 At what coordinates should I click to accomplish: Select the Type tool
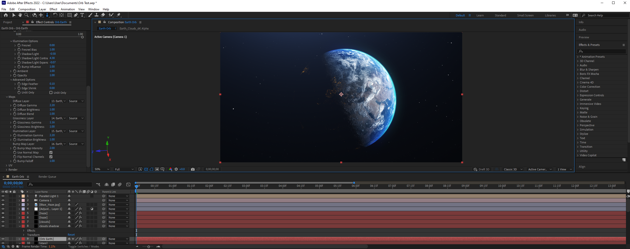[x=82, y=15]
